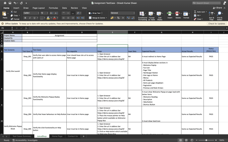Open the General number format dropdown
The height and width of the screenshot is (142, 228).
(x=134, y=13)
